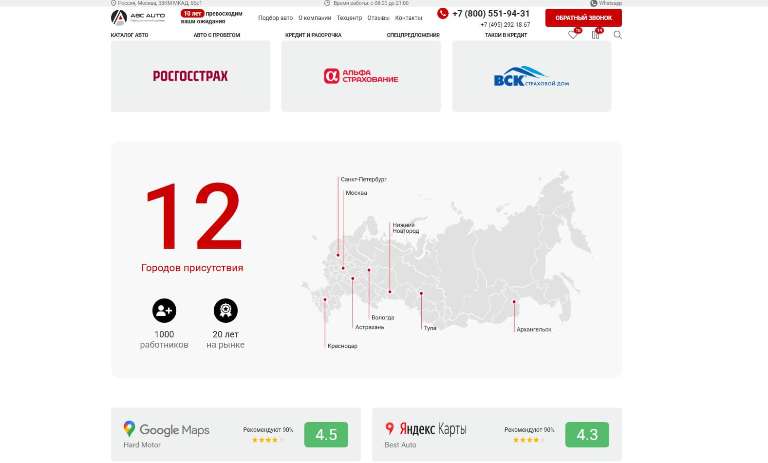Open the Каталог авто menu
This screenshot has width=768, height=463.
pyautogui.click(x=130, y=35)
